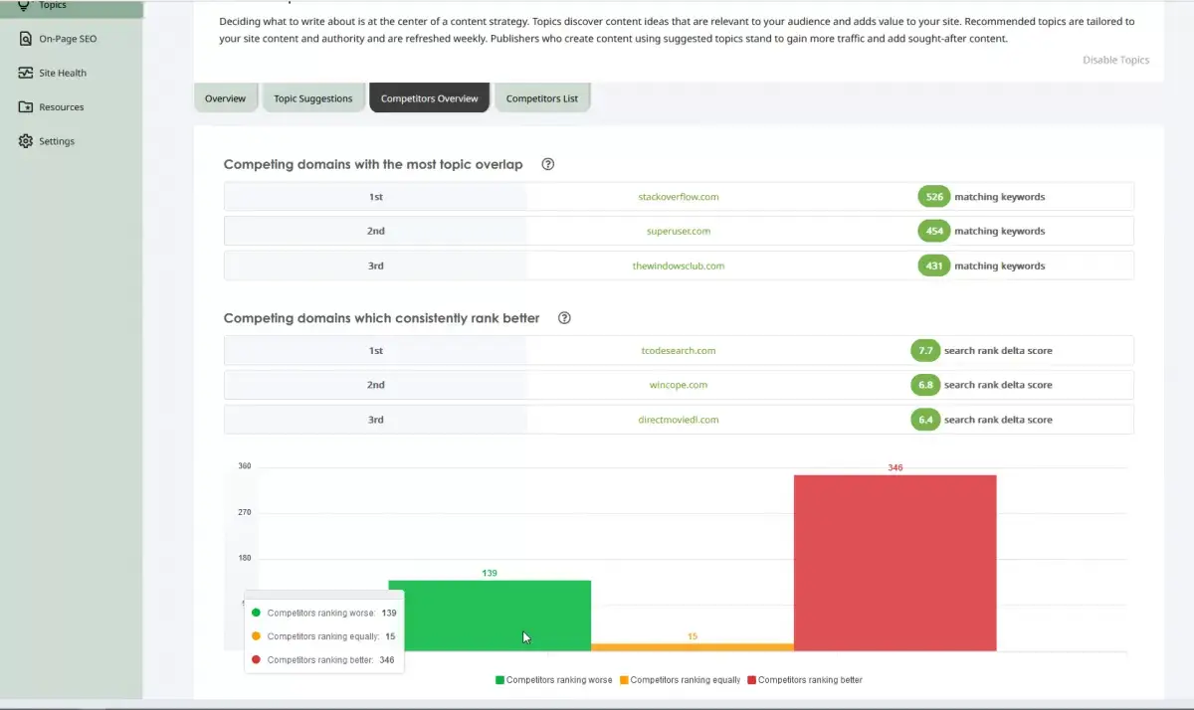Screen dimensions: 1194x710
Task: Click the Resources folder icon
Action: 25,106
